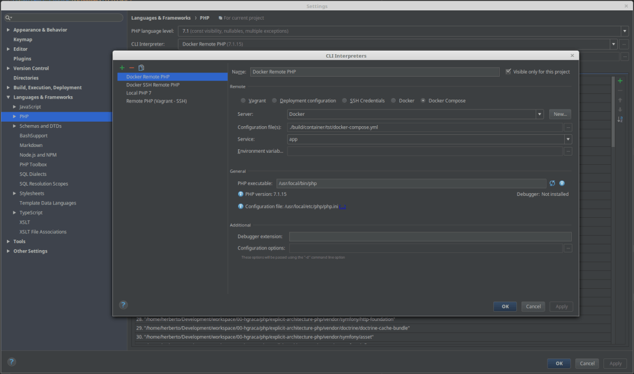This screenshot has height=374, width=634.
Task: Open the Service dropdown showing app
Action: (x=567, y=139)
